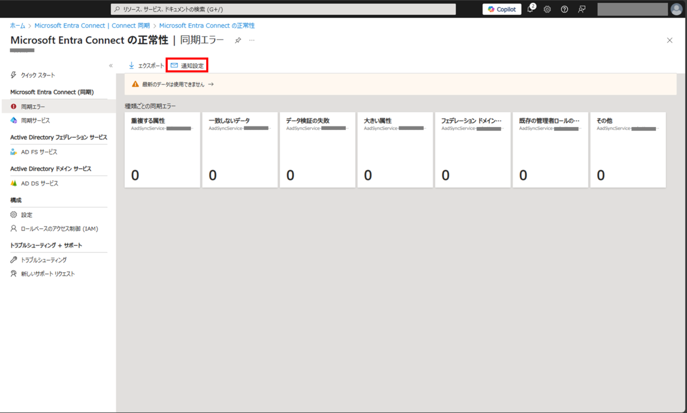Screen dimensions: 687x413
Task: Click the Microsoft Entra Connect (同期) section label
Action: 52,92
